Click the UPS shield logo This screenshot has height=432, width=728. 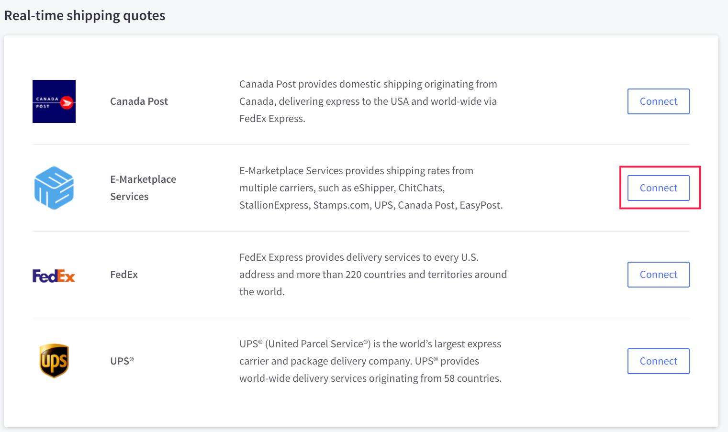tap(54, 361)
